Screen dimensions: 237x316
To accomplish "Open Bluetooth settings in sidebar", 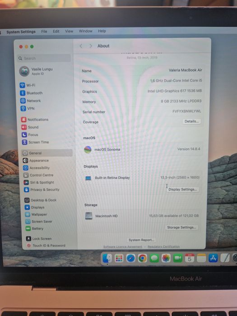I will click(x=31, y=93).
